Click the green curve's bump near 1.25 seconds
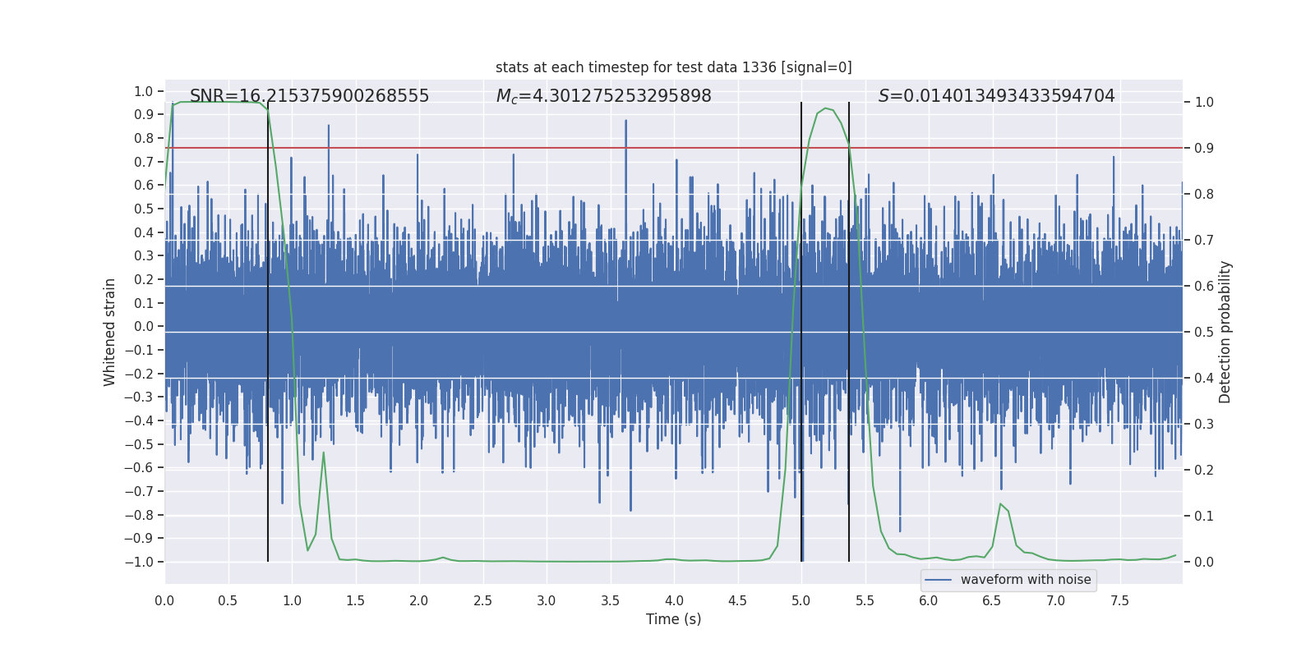The height and width of the screenshot is (657, 1315). pos(324,453)
